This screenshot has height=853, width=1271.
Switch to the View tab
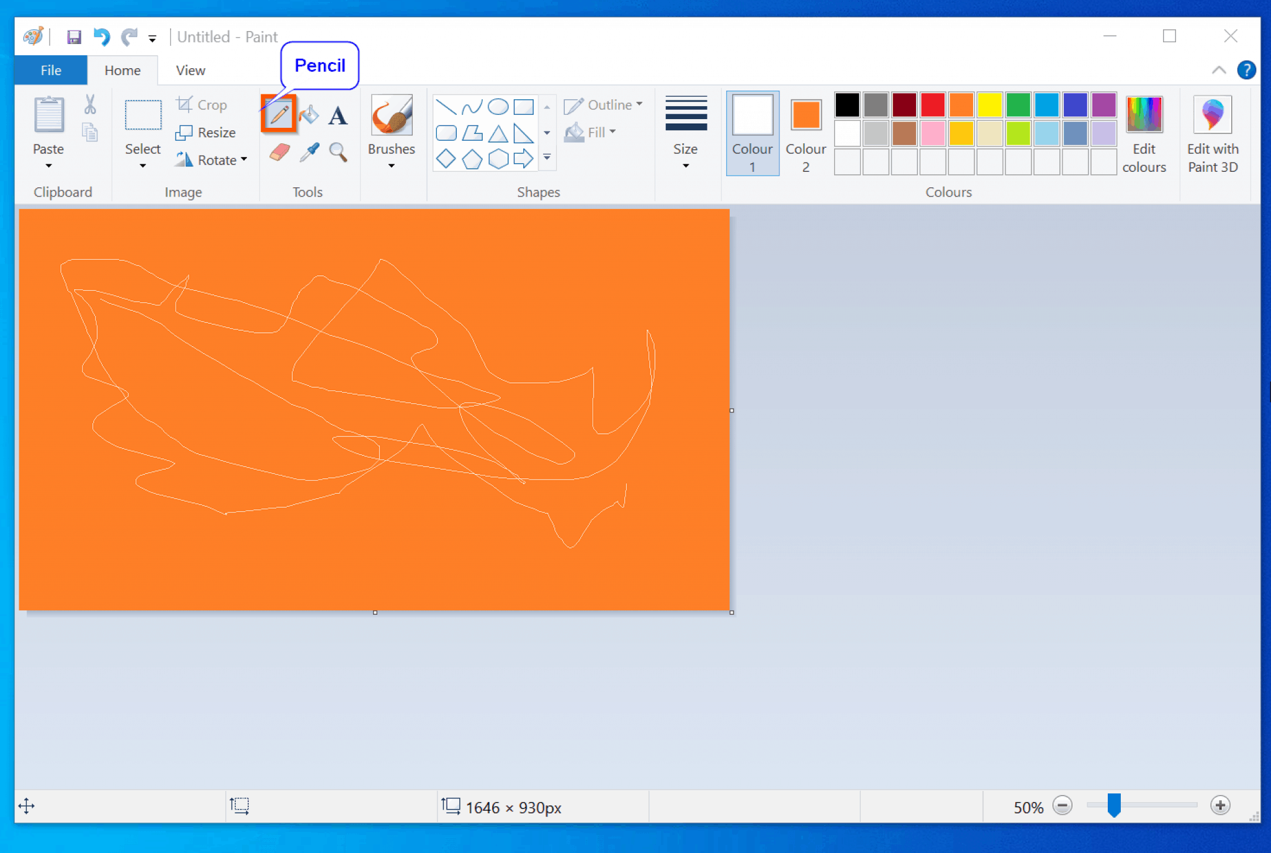(x=189, y=69)
